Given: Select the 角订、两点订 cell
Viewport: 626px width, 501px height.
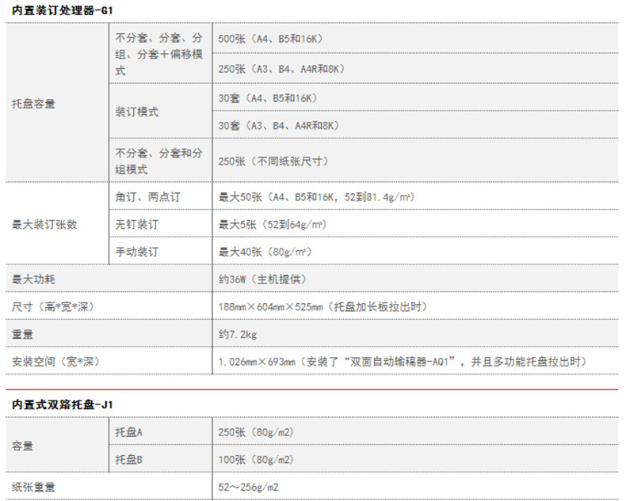Looking at the screenshot, I should tap(148, 196).
